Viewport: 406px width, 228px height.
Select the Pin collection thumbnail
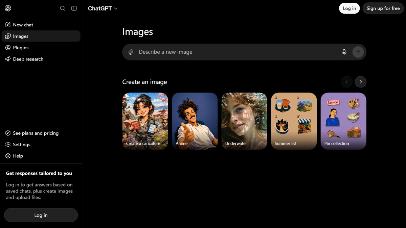point(343,121)
